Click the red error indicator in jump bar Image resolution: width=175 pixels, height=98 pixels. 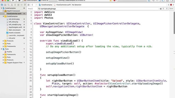171,5
